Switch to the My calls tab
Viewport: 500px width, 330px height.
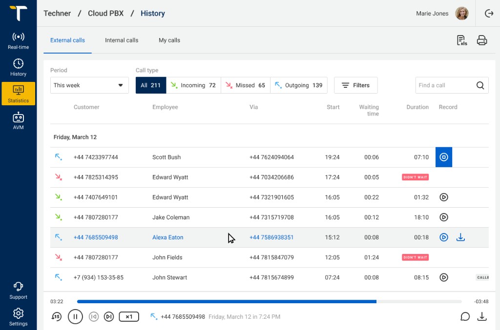[x=169, y=40]
